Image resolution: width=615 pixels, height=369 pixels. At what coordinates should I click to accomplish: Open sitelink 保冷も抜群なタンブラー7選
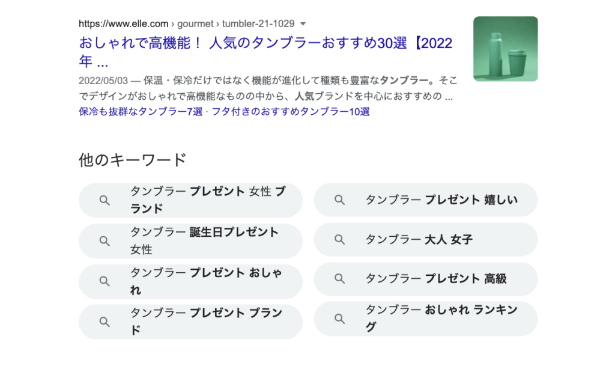(x=141, y=112)
